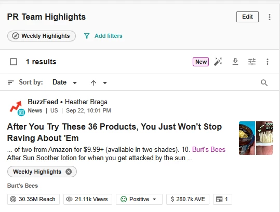Open the display settings sliders icon
Screen dimensions: 280x212
coord(252,62)
